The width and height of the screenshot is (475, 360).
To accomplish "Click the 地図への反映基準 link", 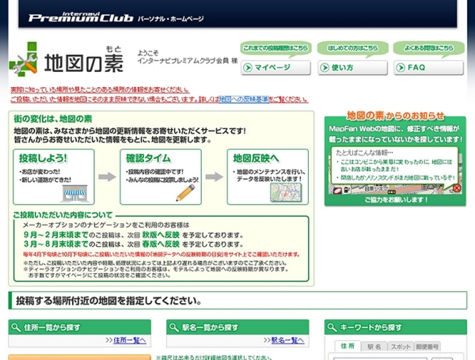I will coord(244,100).
